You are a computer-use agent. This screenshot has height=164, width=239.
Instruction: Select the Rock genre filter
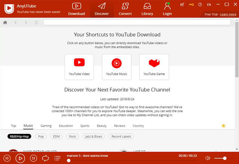(72, 136)
